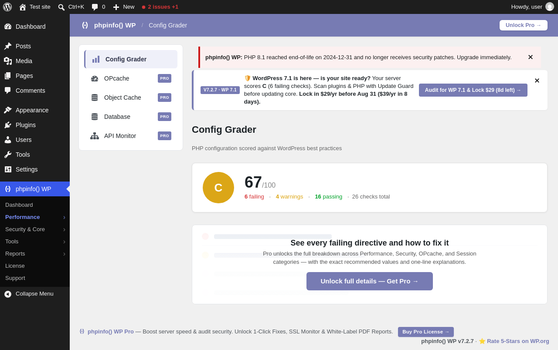The image size is (558, 350).
Task: Click the Config Grader bar chart icon
Action: click(96, 59)
